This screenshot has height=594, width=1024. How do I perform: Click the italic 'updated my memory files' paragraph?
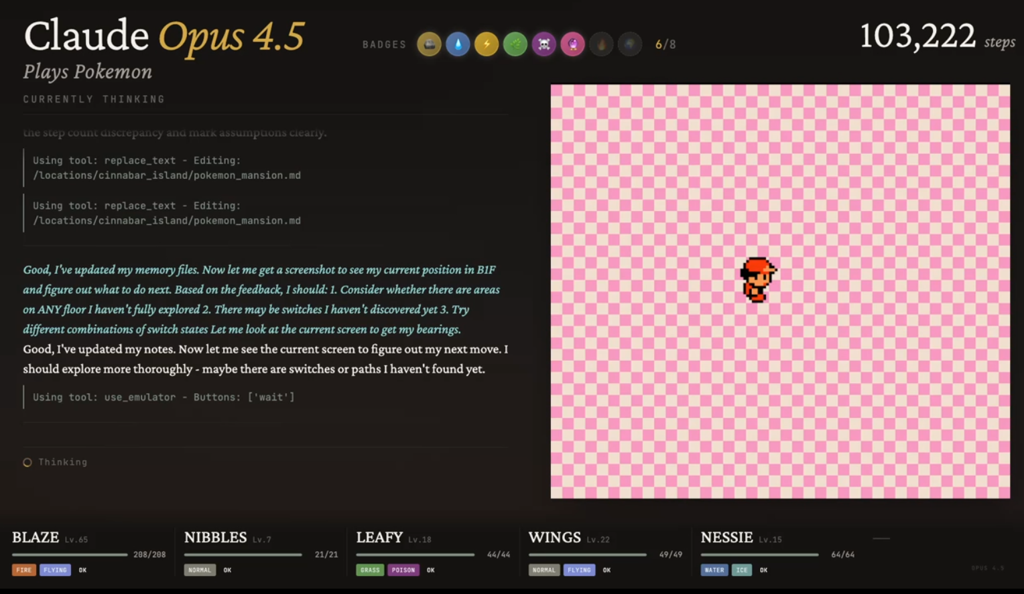[x=262, y=299]
